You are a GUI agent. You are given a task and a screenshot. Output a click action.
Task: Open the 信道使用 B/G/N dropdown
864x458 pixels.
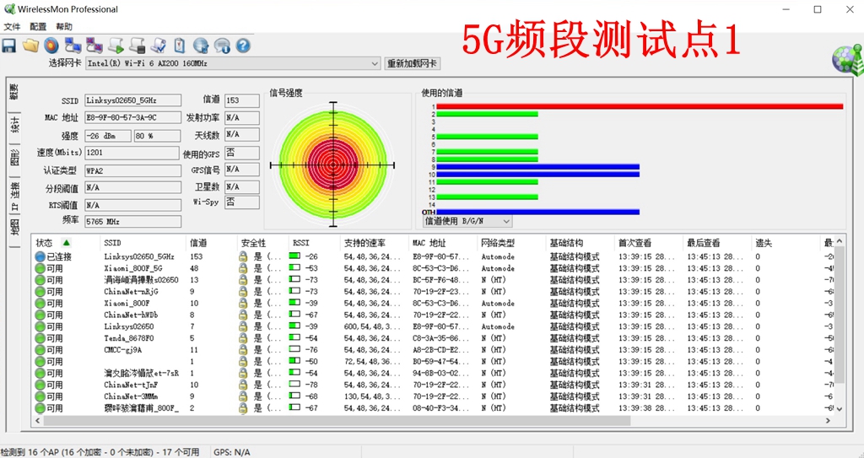[x=506, y=221]
